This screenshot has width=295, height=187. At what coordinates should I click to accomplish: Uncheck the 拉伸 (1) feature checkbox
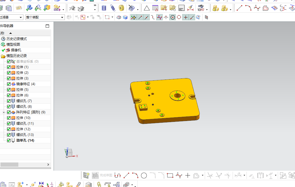pyautogui.click(x=9, y=67)
